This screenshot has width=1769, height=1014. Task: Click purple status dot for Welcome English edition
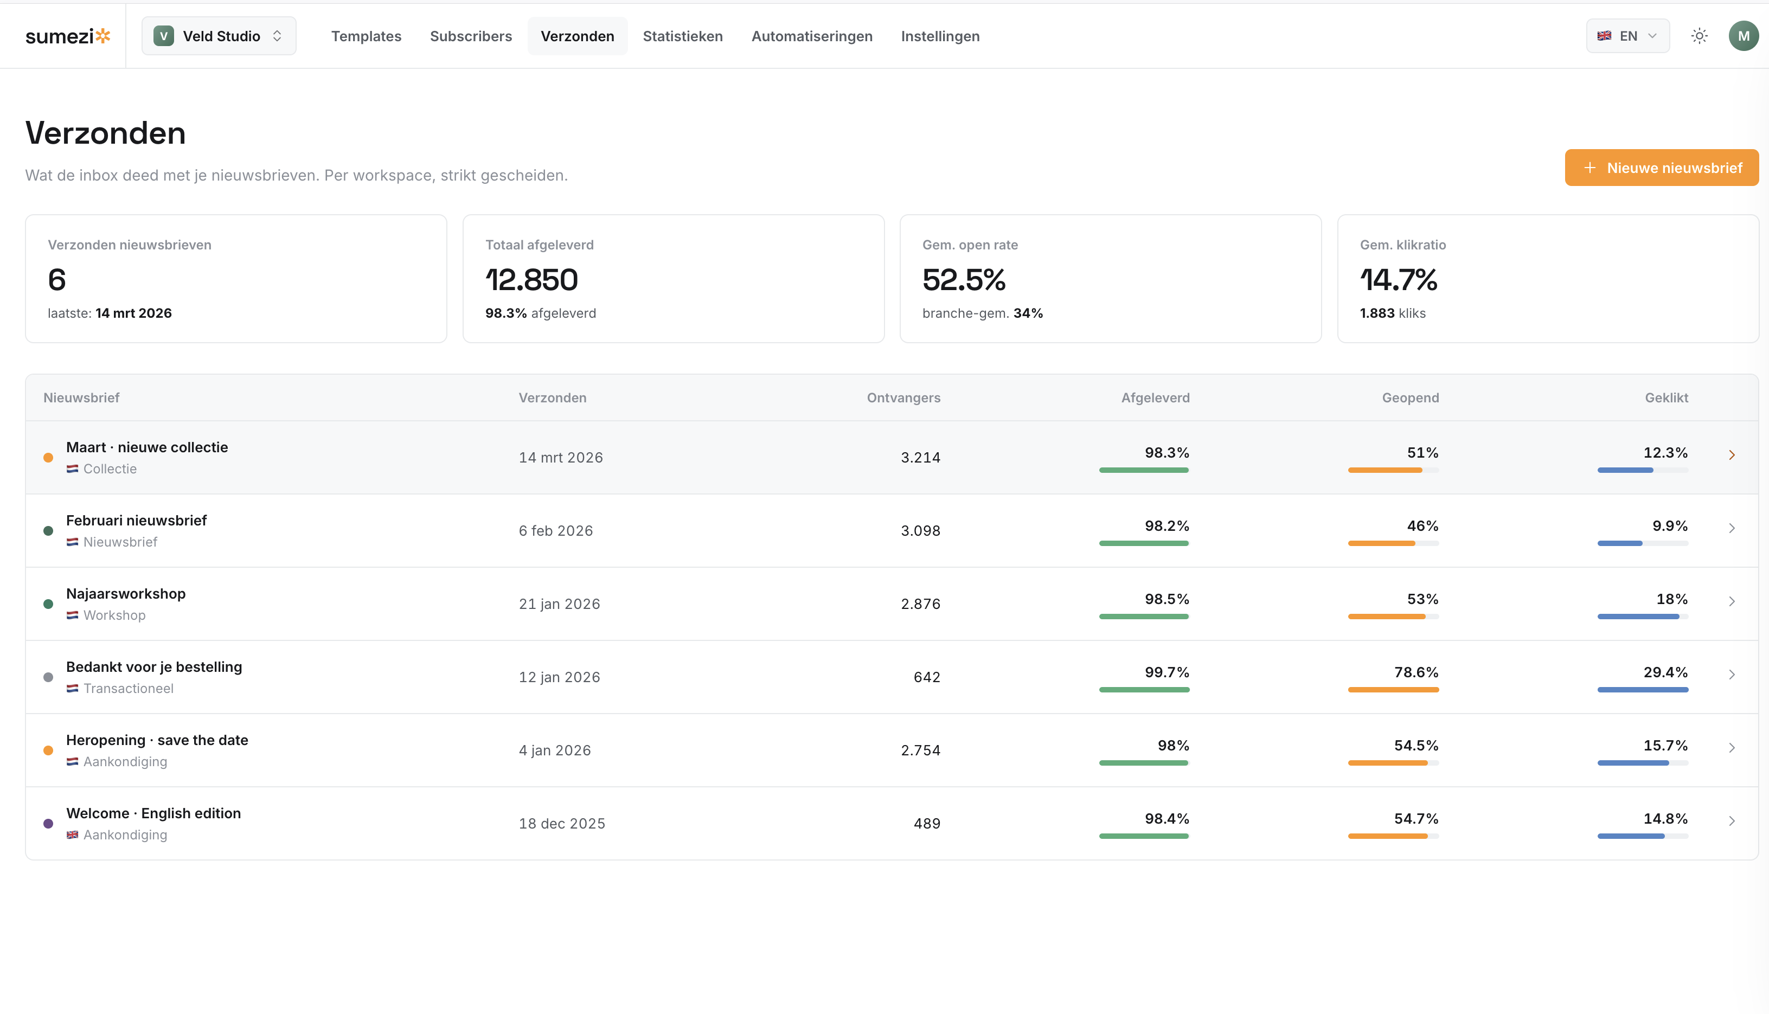pos(48,823)
